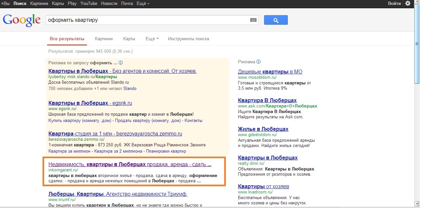
Task: Expand the Ещё dropdown in top bar
Action: click(142, 3)
